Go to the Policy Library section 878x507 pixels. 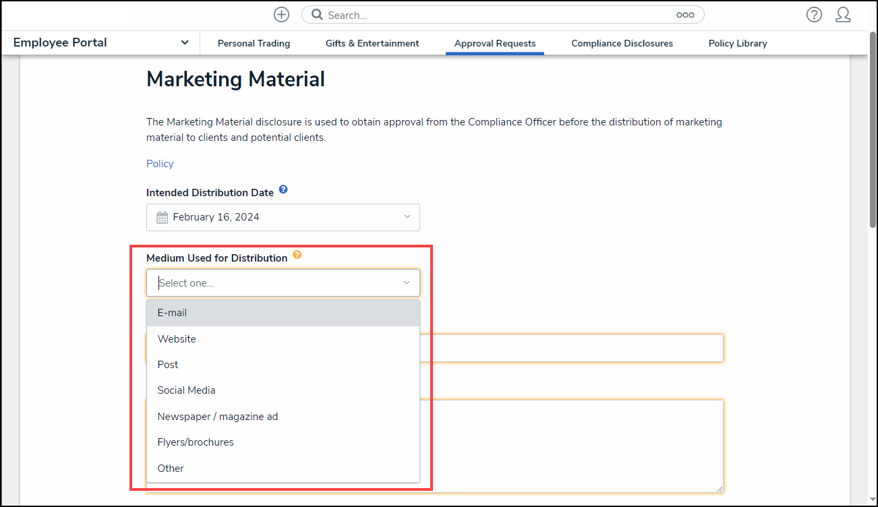(x=737, y=42)
